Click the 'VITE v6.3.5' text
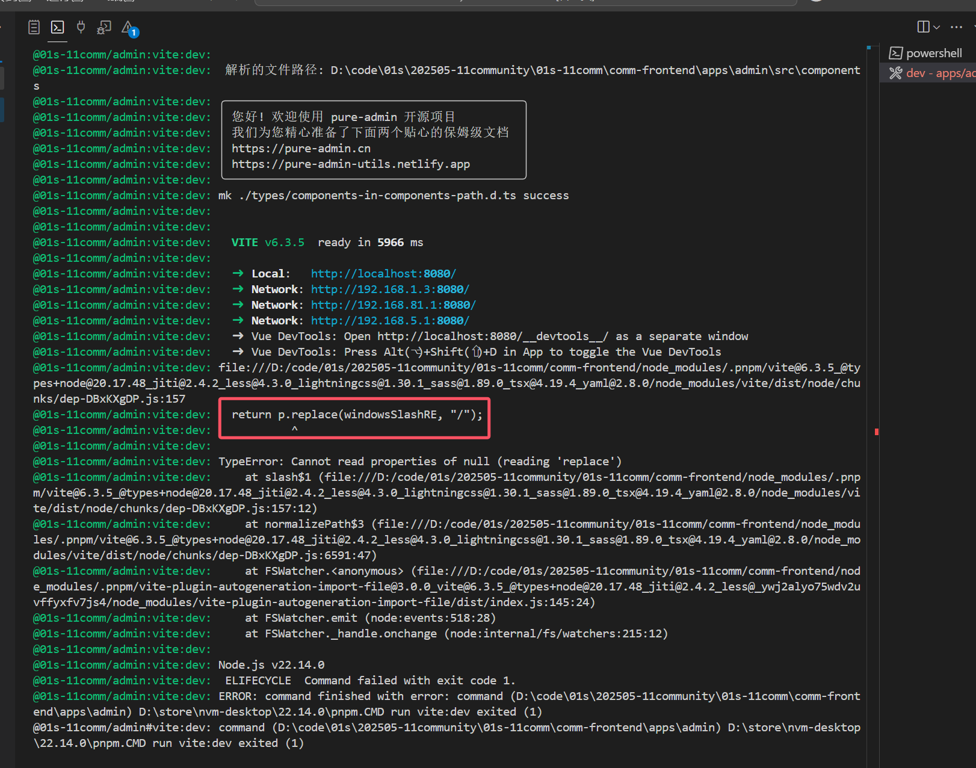The image size is (976, 768). (x=268, y=243)
